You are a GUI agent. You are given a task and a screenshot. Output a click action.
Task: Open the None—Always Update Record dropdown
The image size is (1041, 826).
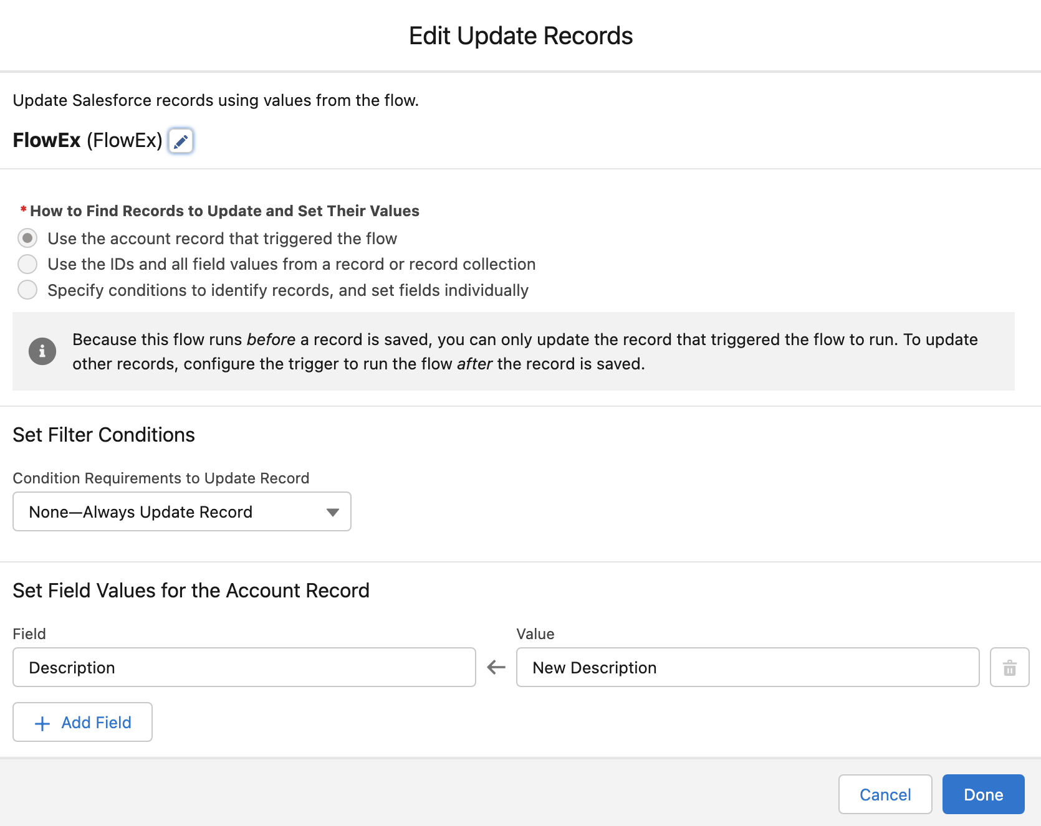click(x=181, y=511)
